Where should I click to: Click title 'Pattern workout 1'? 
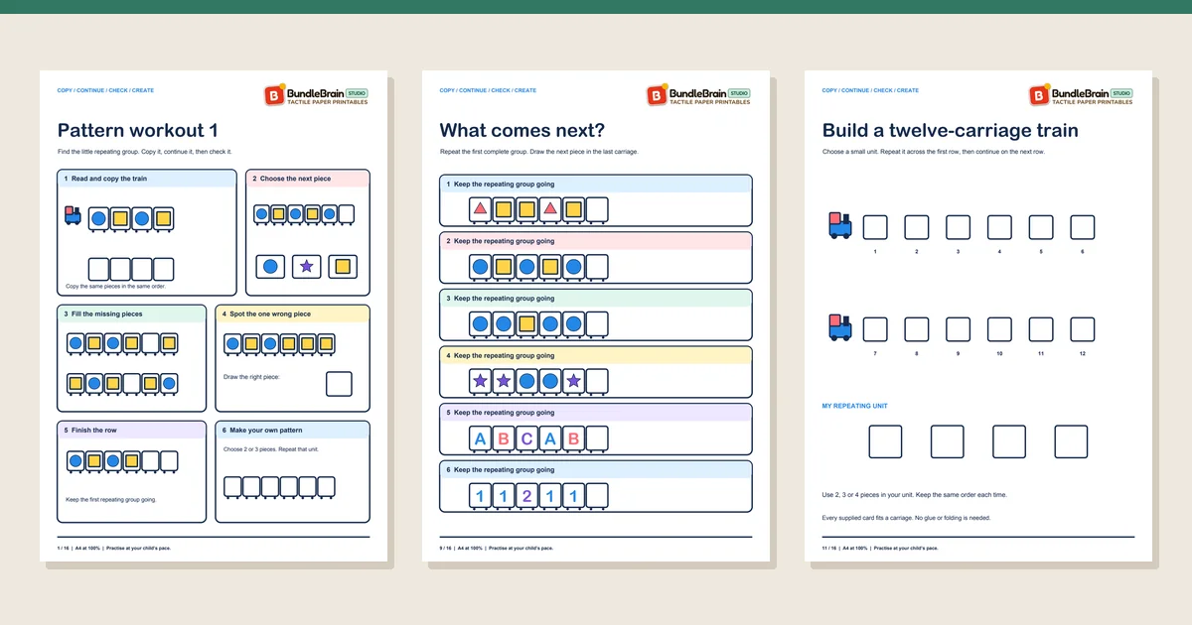point(138,130)
